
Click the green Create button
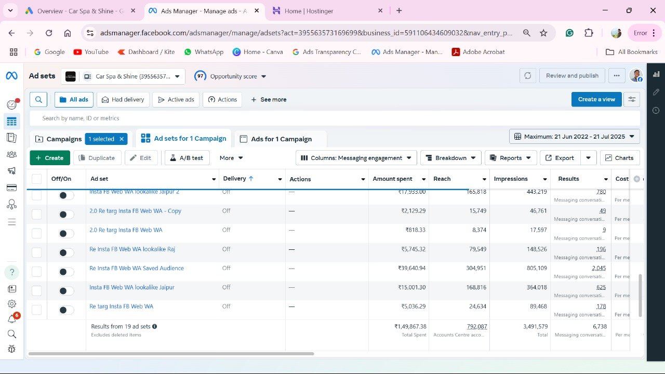tap(50, 158)
